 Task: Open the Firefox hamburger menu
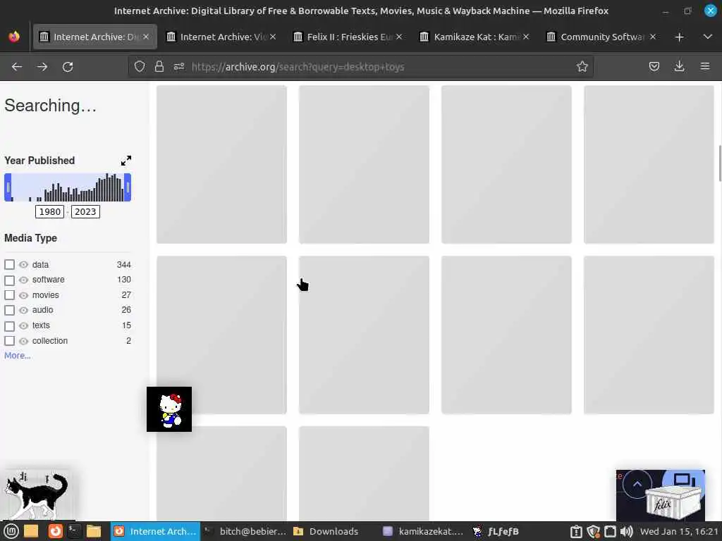click(x=705, y=67)
